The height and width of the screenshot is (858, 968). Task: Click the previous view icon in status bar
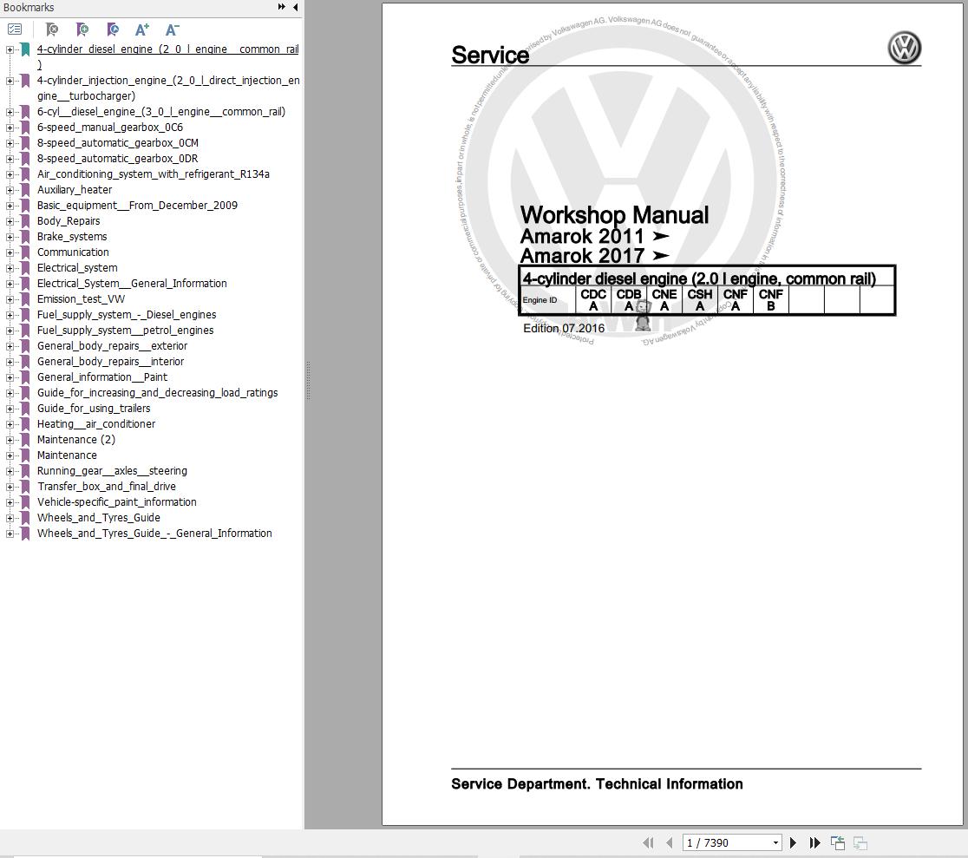click(838, 842)
